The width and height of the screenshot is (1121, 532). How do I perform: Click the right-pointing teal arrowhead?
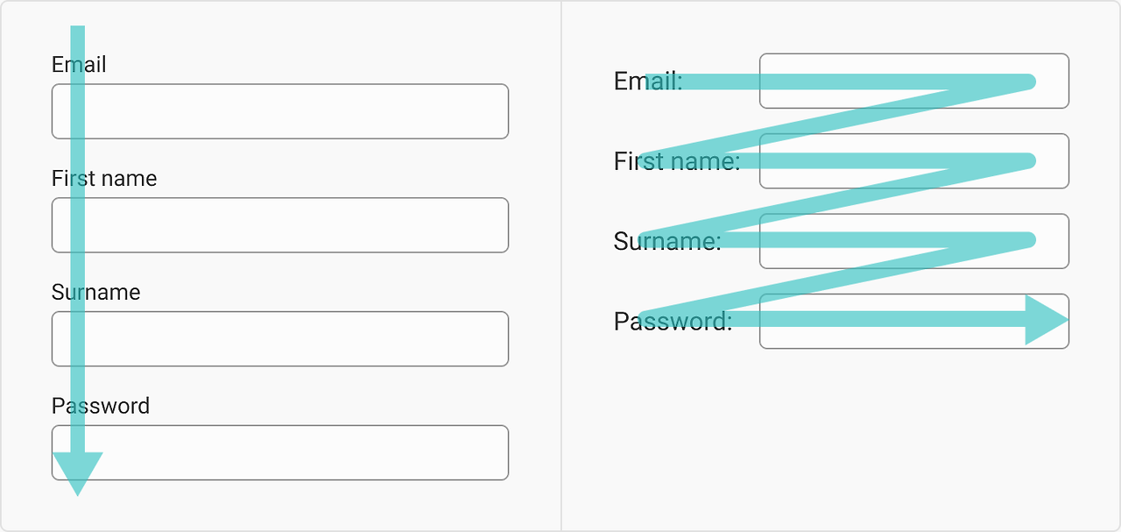(x=1046, y=320)
